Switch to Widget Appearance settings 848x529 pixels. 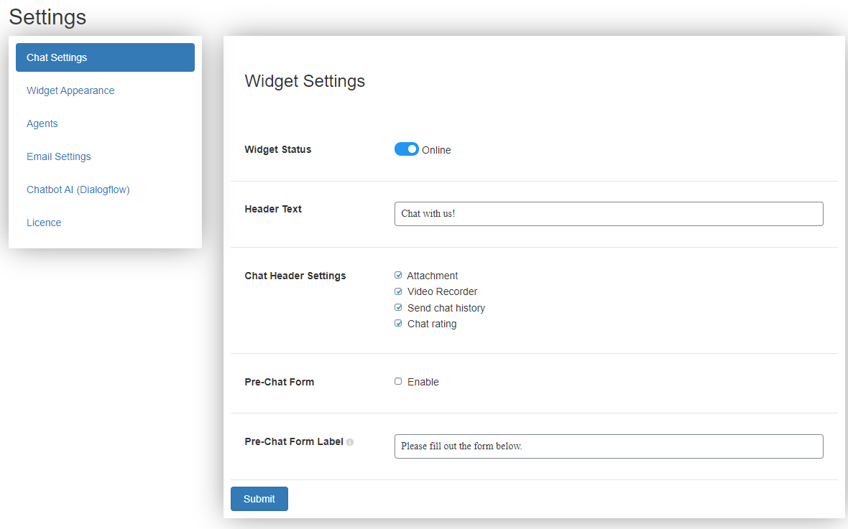click(70, 90)
